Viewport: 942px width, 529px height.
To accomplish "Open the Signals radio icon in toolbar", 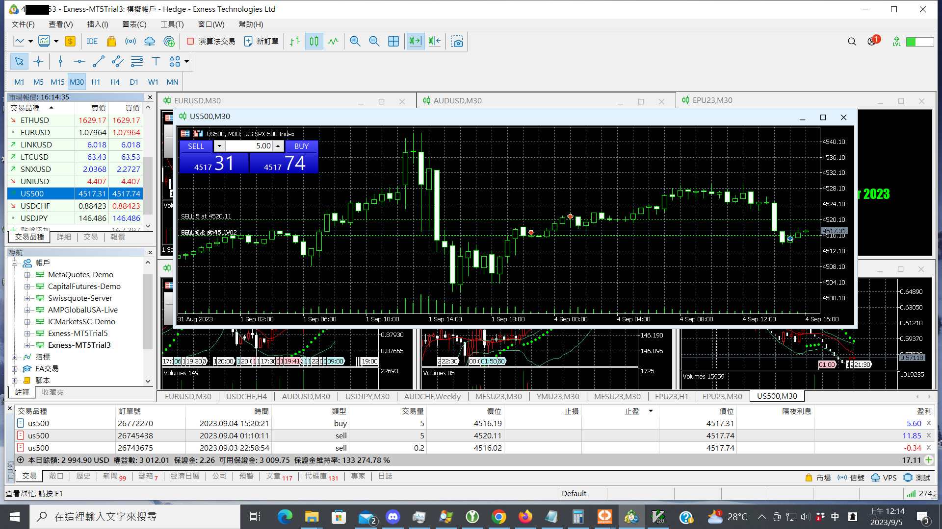I will 131,42.
